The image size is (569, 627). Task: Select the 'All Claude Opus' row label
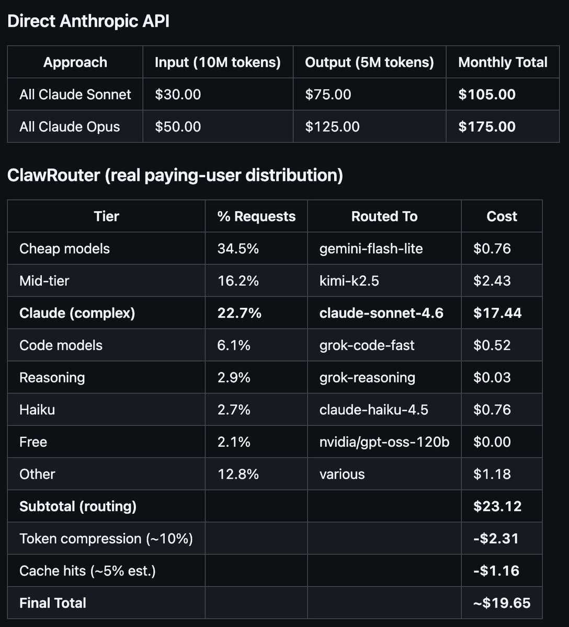(70, 127)
